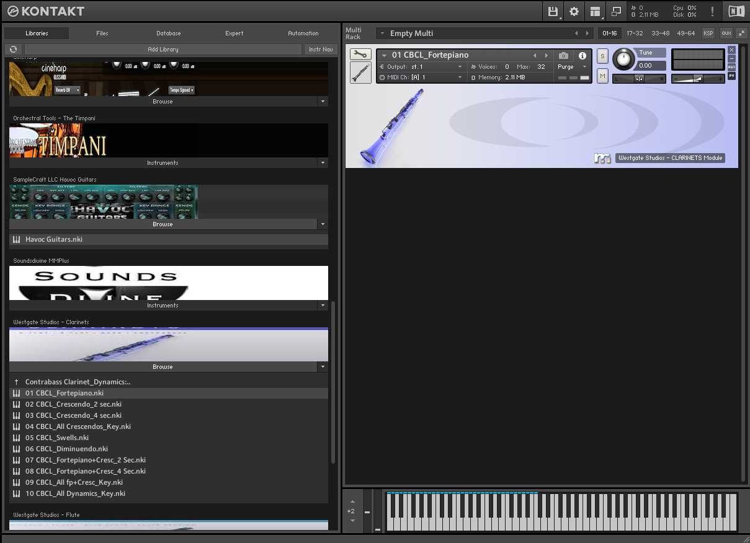The height and width of the screenshot is (543, 750).
Task: Click Browse button under Havoc Guitars
Action: tap(163, 224)
